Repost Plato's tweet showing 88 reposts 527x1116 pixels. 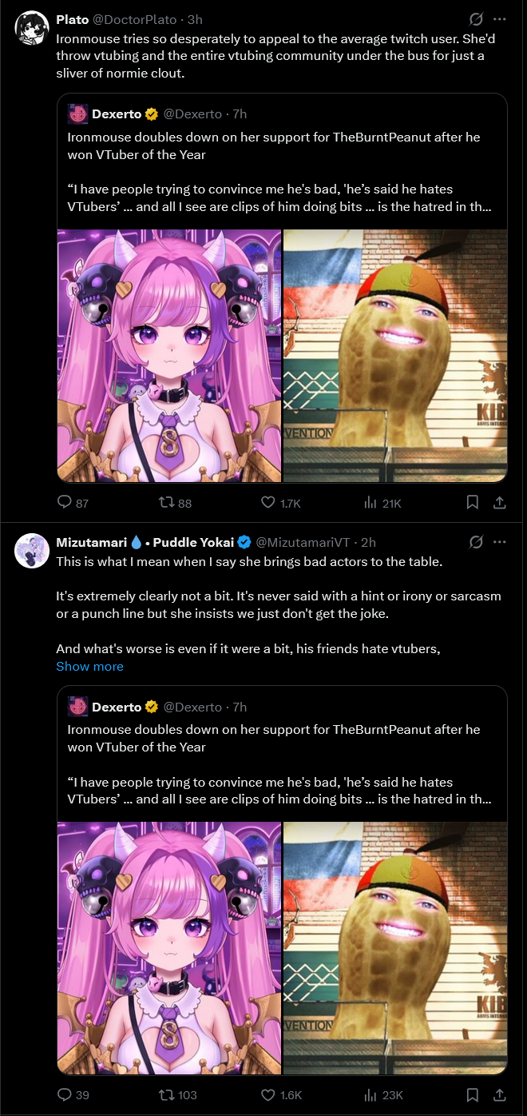176,502
